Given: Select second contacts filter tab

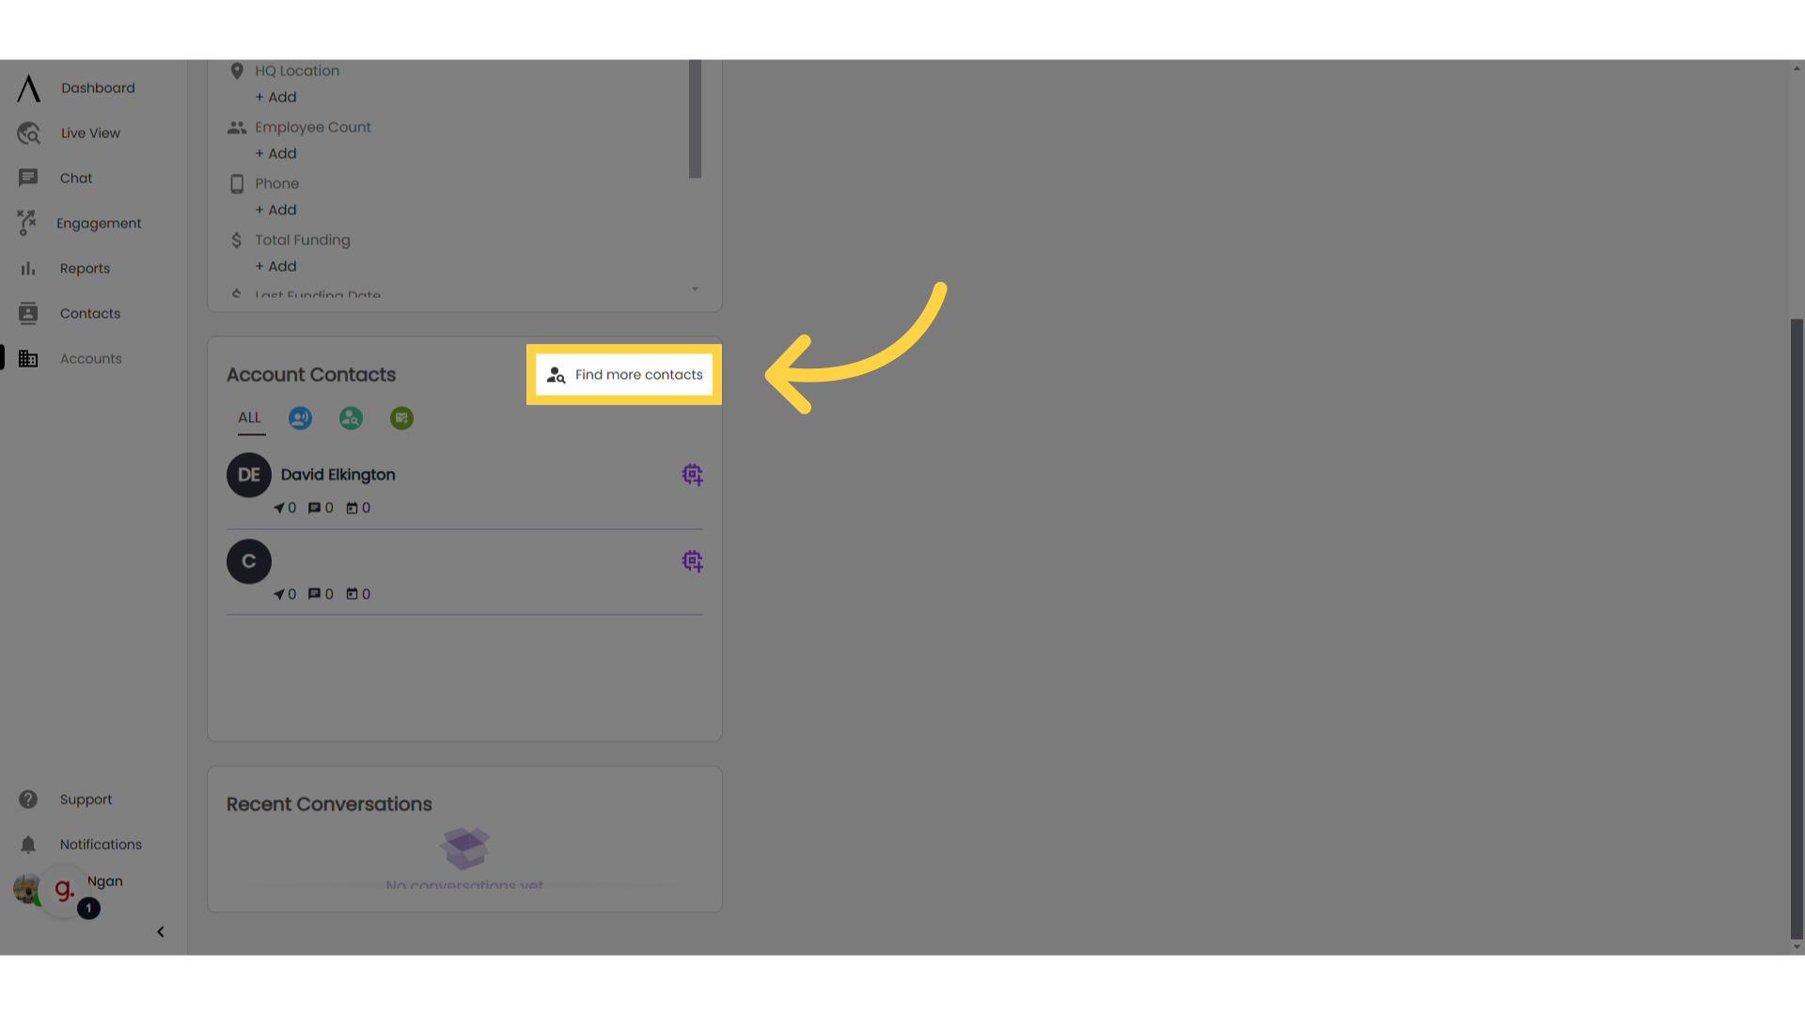Looking at the screenshot, I should click(x=299, y=417).
